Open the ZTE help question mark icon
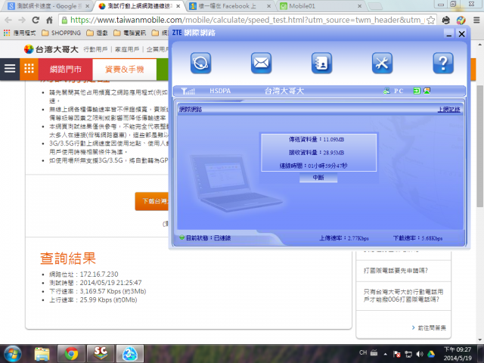Screen dimensions: 484x363 [443, 64]
